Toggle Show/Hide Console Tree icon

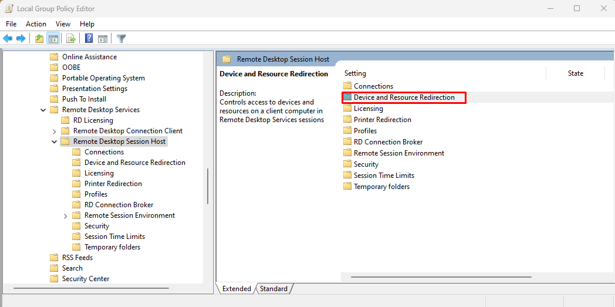click(53, 38)
